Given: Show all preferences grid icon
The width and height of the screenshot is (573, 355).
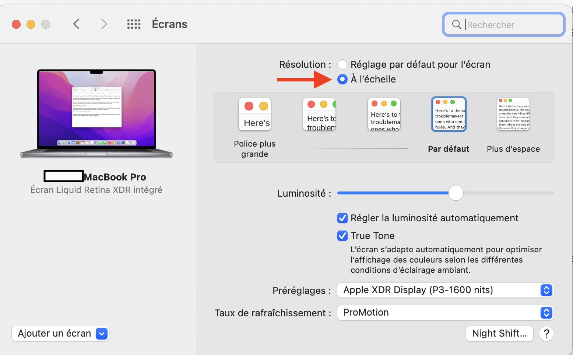Looking at the screenshot, I should tap(134, 24).
